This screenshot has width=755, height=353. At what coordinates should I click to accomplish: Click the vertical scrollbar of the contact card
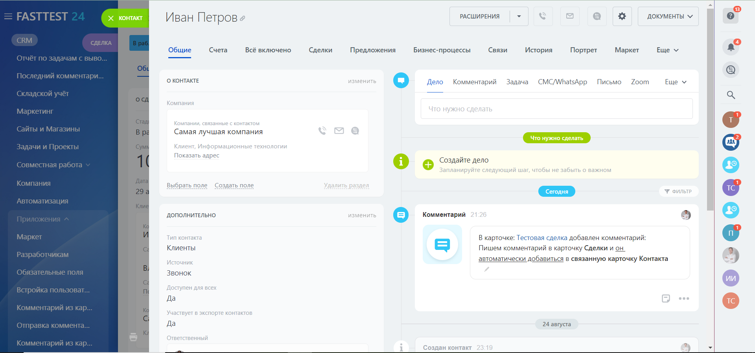coord(710,109)
